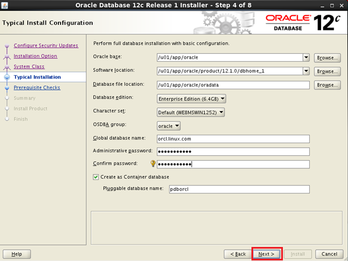The image size is (348, 261).
Task: Click the Finish step label
Action: 21,119
